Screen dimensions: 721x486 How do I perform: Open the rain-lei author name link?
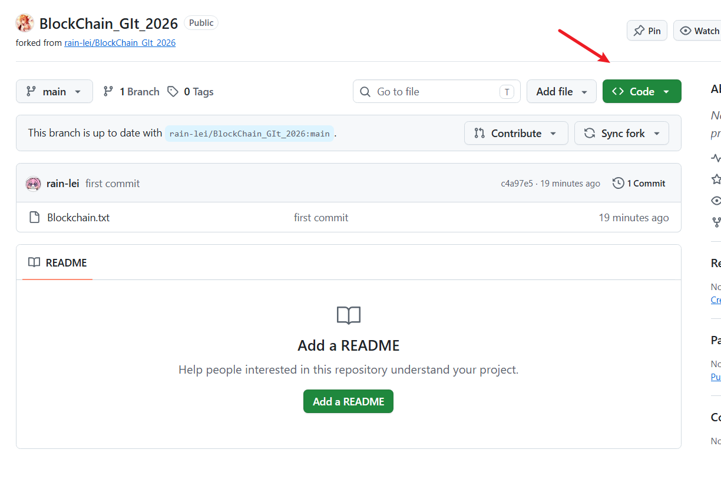pyautogui.click(x=63, y=184)
